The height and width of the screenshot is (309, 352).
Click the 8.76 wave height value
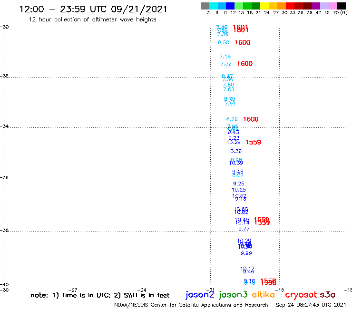[x=232, y=119]
